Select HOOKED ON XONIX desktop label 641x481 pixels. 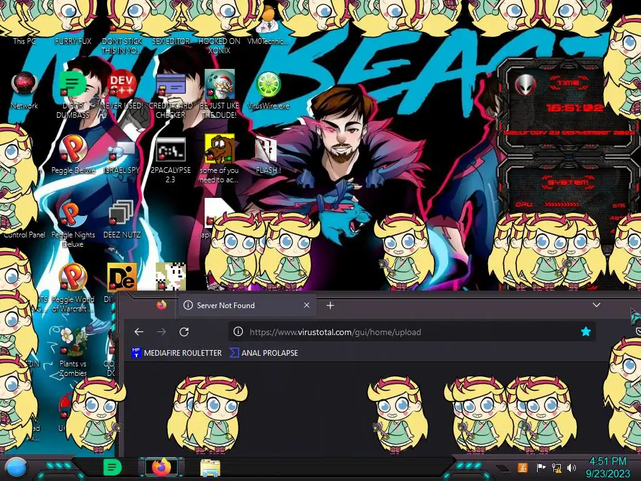(219, 46)
